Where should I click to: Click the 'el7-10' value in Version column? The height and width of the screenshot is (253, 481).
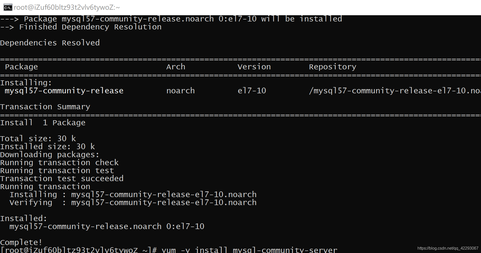pyautogui.click(x=252, y=91)
